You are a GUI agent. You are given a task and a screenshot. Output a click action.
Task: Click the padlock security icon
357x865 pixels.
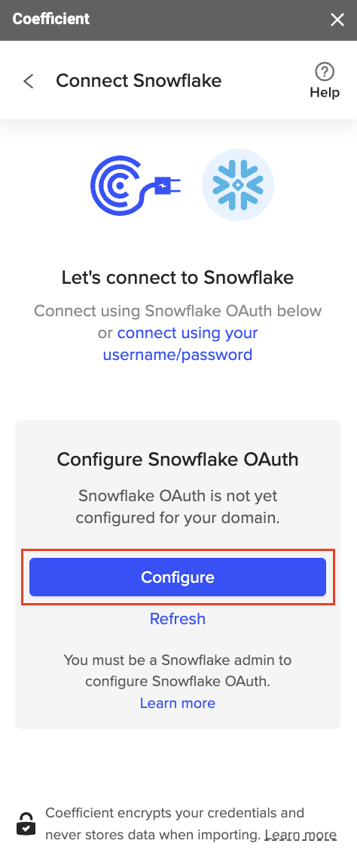[x=26, y=824]
